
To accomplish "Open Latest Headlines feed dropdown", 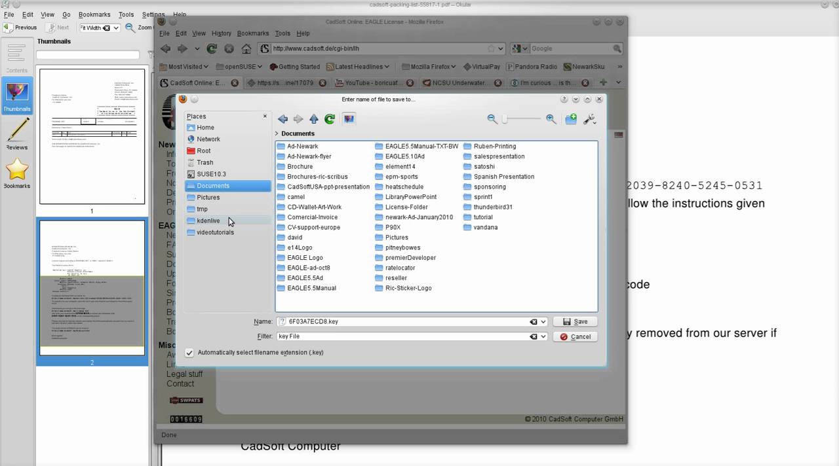I will 357,67.
